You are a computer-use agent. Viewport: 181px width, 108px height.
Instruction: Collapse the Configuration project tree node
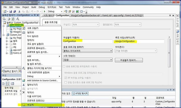pyautogui.click(x=4, y=26)
